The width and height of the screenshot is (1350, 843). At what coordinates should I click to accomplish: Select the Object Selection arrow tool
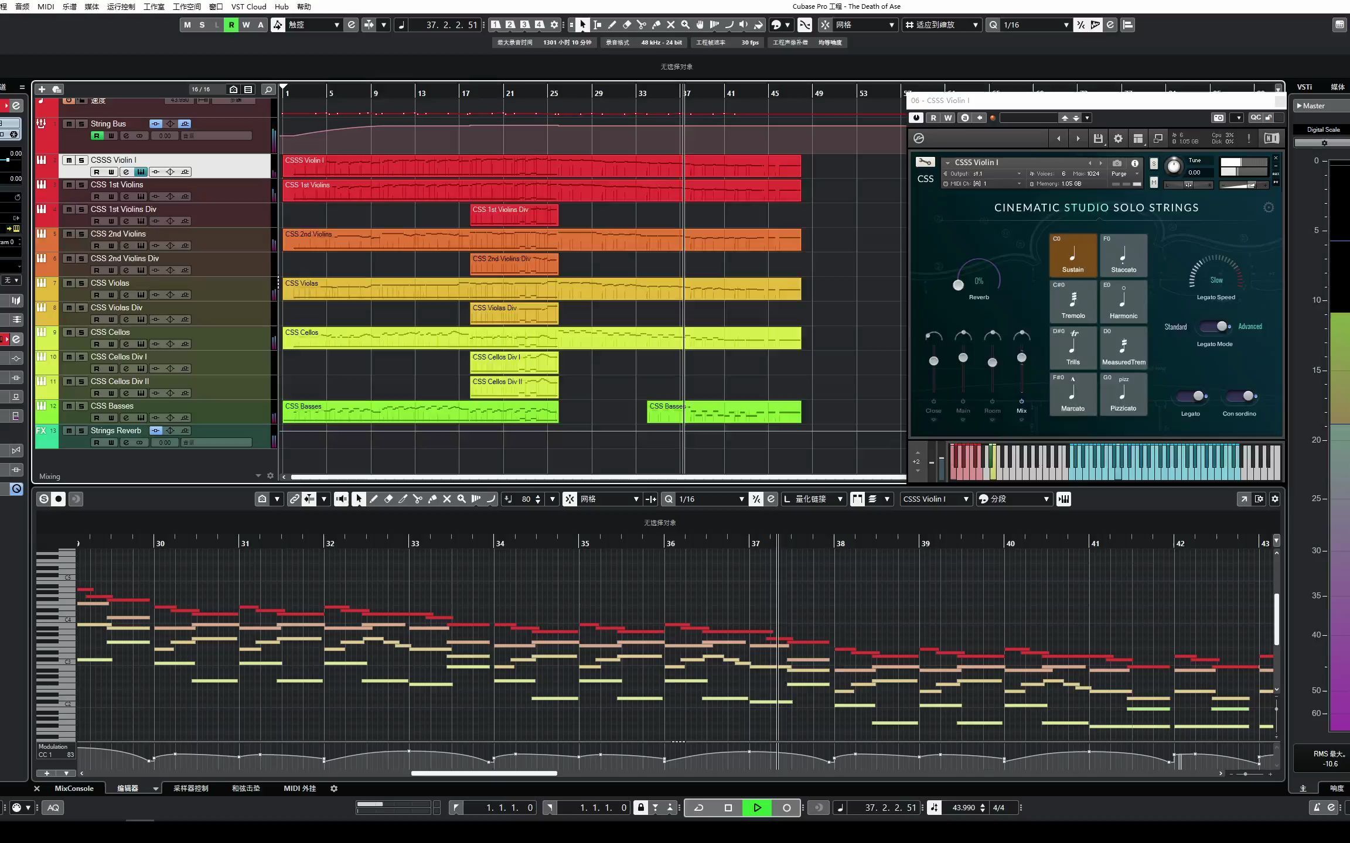pos(582,25)
